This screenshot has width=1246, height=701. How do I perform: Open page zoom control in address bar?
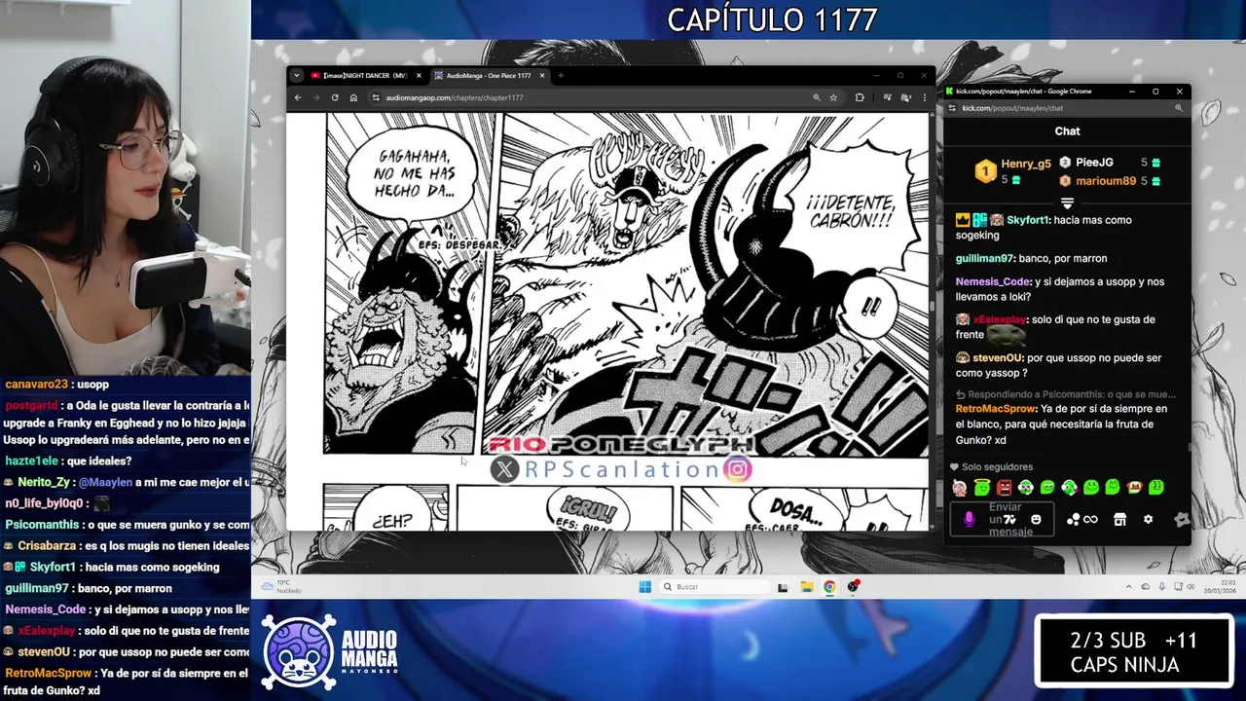[x=816, y=97]
